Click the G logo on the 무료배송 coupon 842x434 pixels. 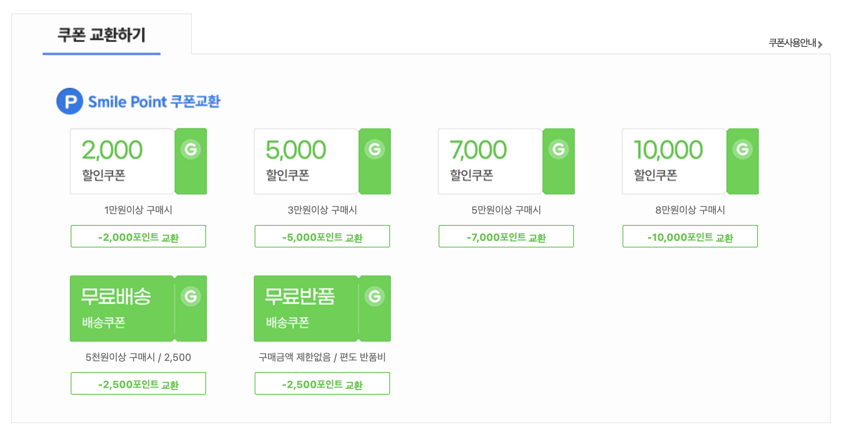tap(191, 296)
